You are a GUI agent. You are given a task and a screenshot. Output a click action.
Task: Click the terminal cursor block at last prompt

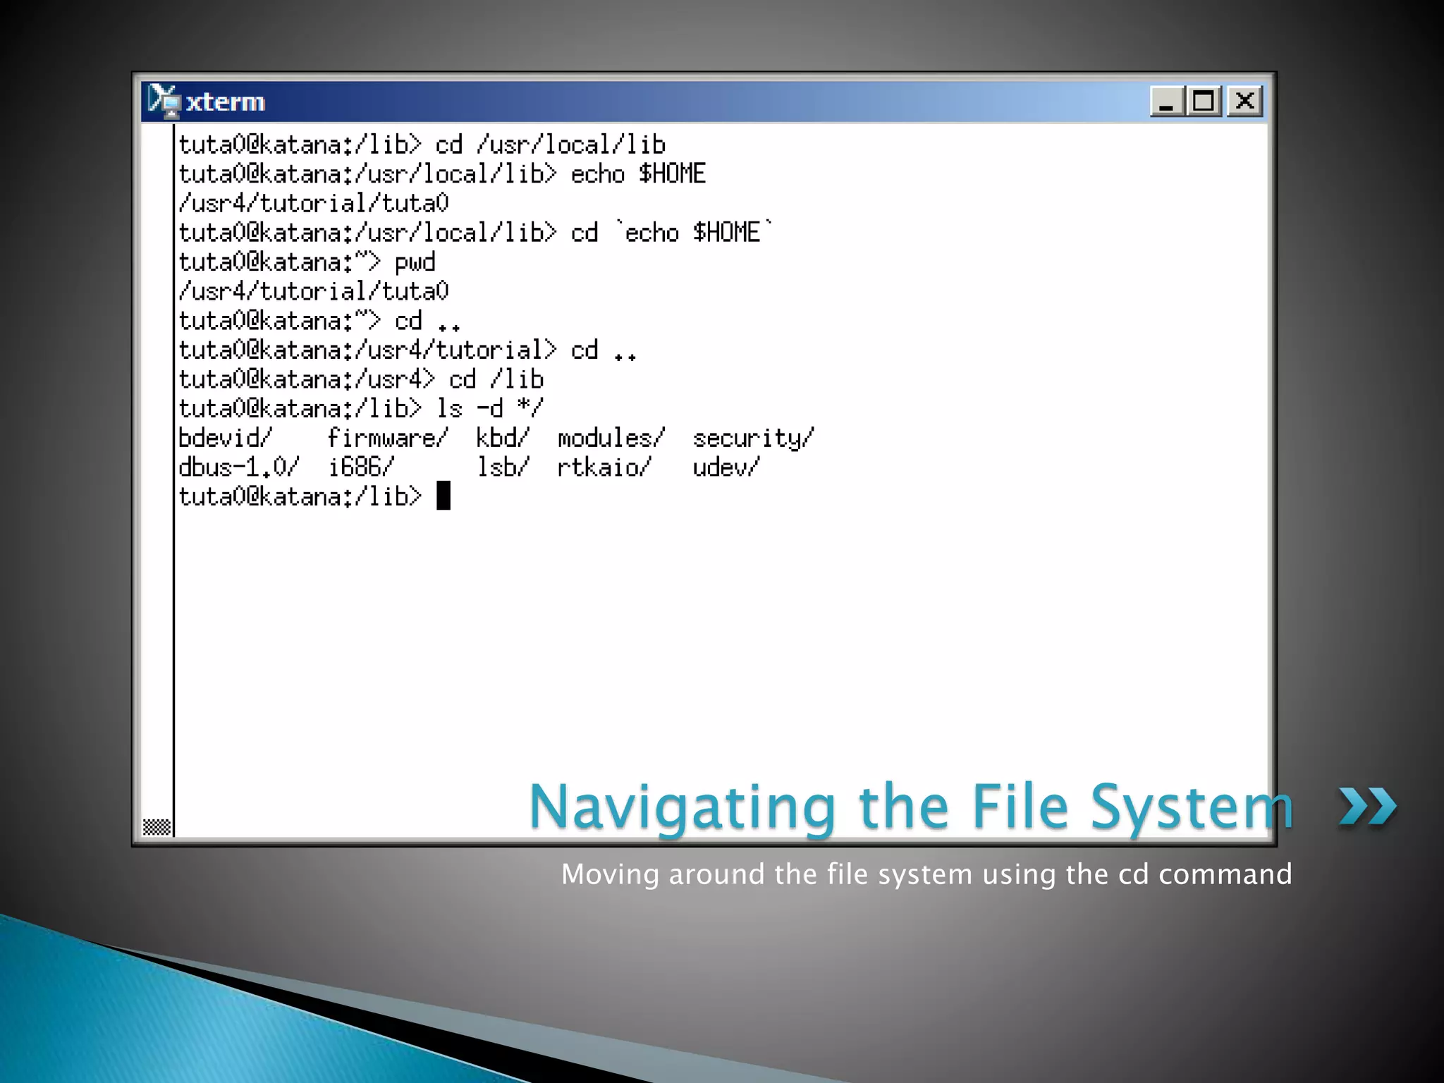tap(443, 496)
